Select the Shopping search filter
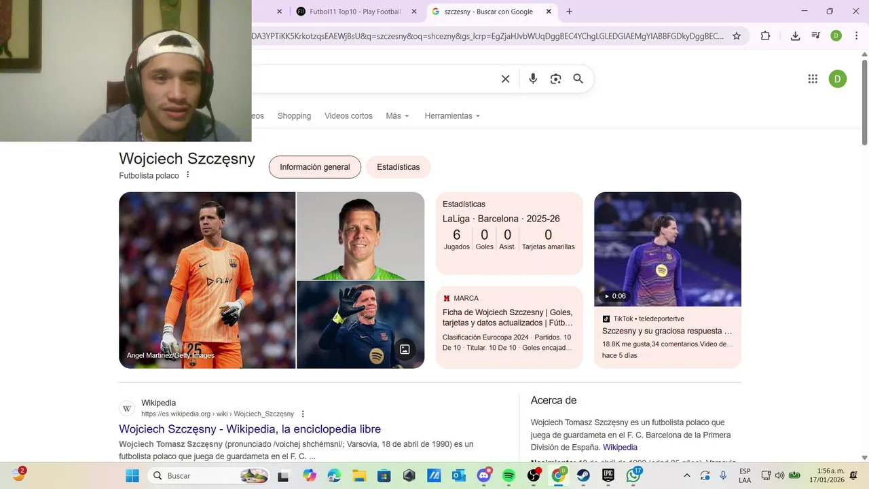The image size is (869, 489). [x=294, y=116]
